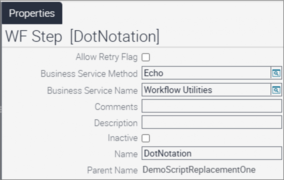The image size is (284, 180).
Task: Click the Comments property label
Action: tap(116, 107)
